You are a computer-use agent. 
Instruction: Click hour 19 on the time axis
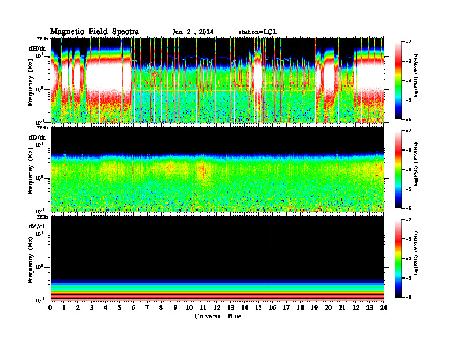[x=314, y=307]
